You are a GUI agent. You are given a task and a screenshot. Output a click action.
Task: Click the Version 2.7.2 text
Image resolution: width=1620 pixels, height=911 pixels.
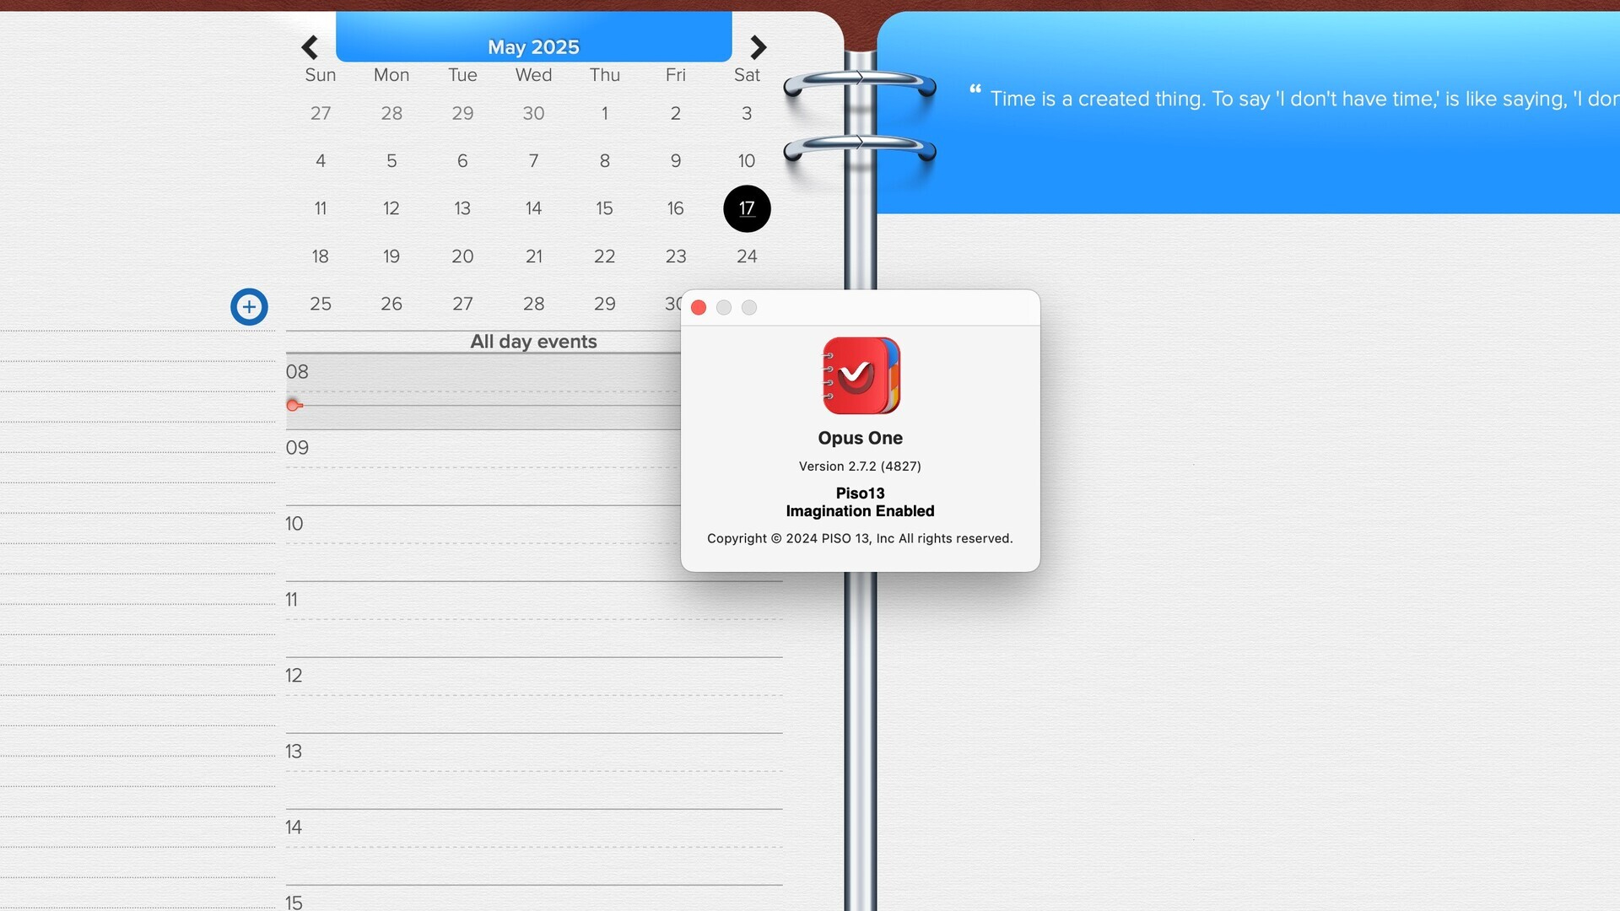[x=860, y=466]
